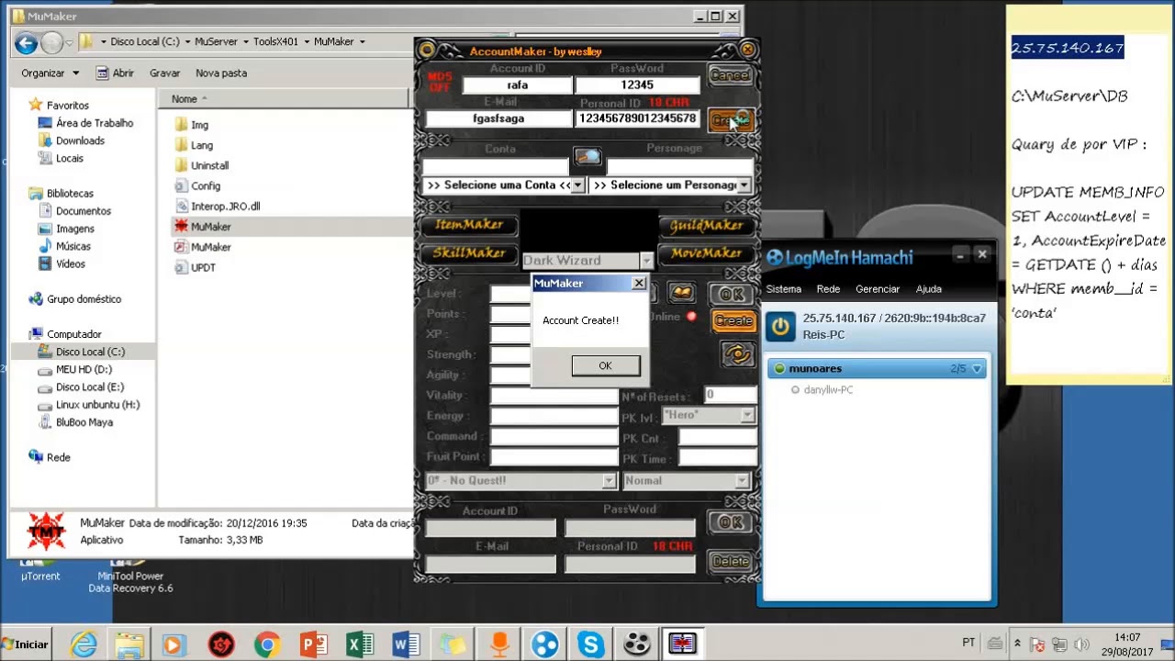Select Downloads in the Explorer sidebar
This screenshot has height=661, width=1175.
click(x=80, y=140)
